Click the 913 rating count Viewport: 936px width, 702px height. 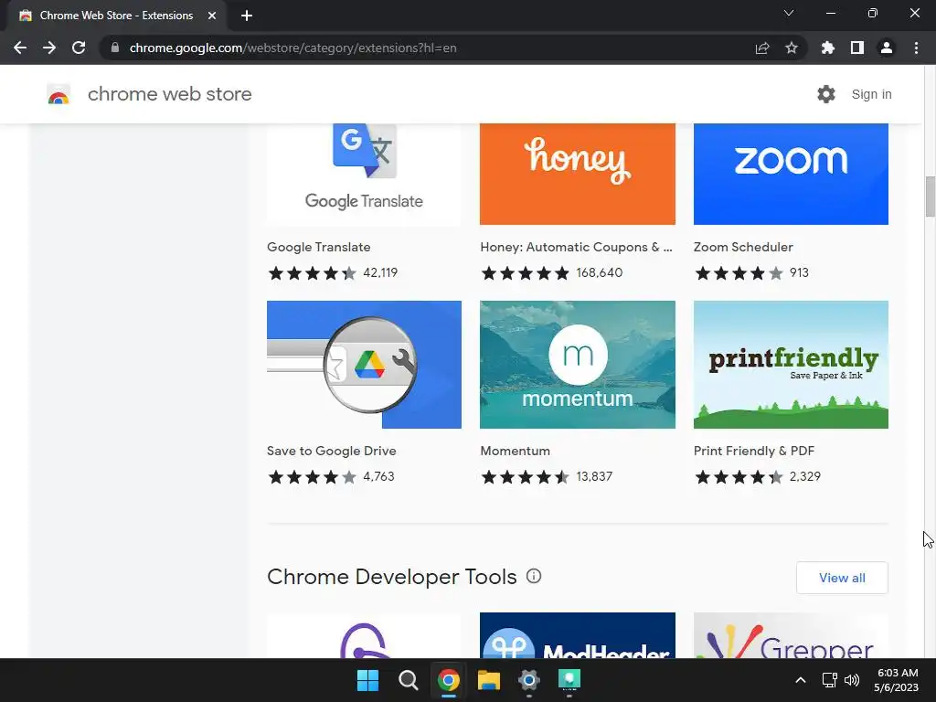(x=799, y=272)
